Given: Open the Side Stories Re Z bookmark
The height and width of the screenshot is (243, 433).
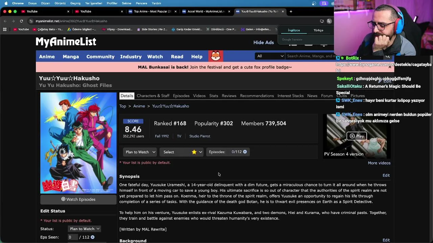Looking at the screenshot, I should (x=152, y=29).
